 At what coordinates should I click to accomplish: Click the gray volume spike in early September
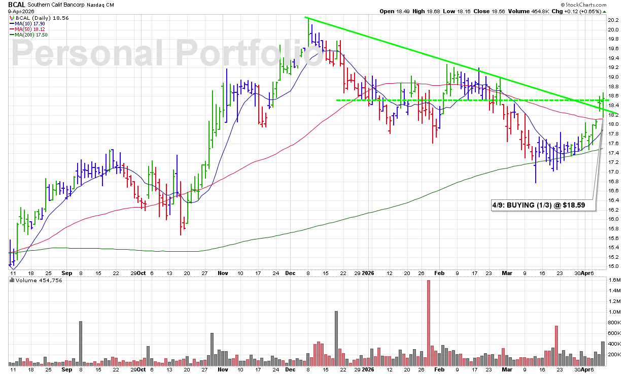point(80,343)
